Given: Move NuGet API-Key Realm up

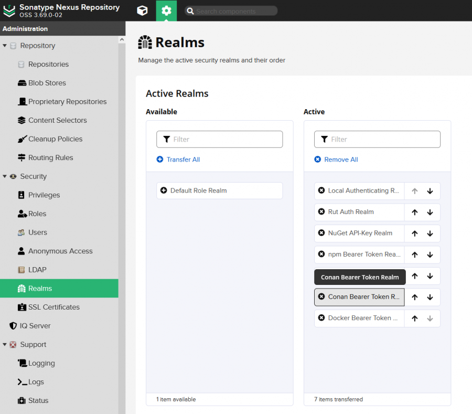Looking at the screenshot, I should pyautogui.click(x=414, y=233).
